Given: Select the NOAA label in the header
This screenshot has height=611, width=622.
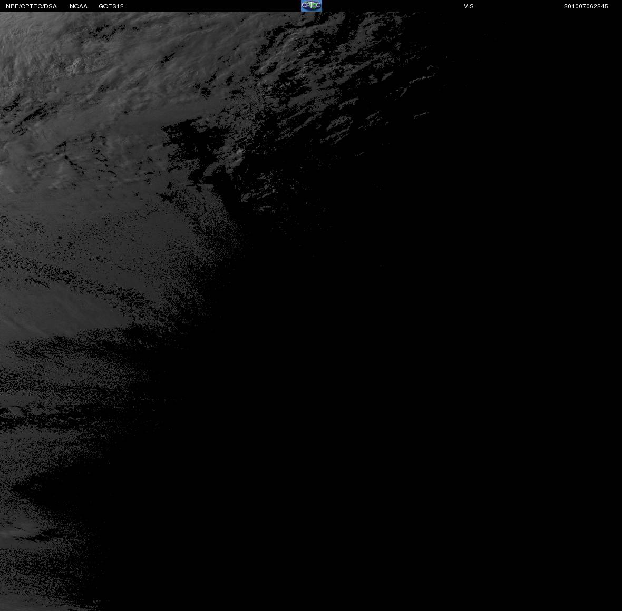Looking at the screenshot, I should pos(79,6).
